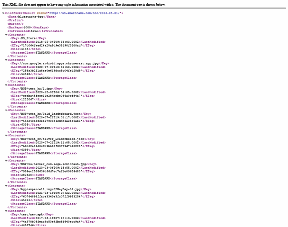
Task: Click key /BGP/us/banner_com.sega.sonicdash.jpg
Action: pos(53,164)
